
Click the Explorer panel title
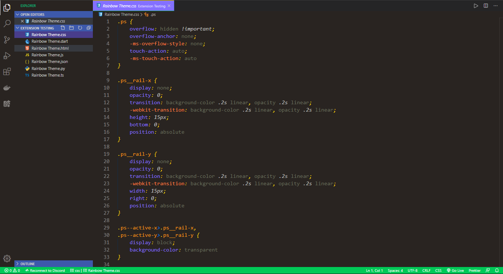(x=28, y=6)
